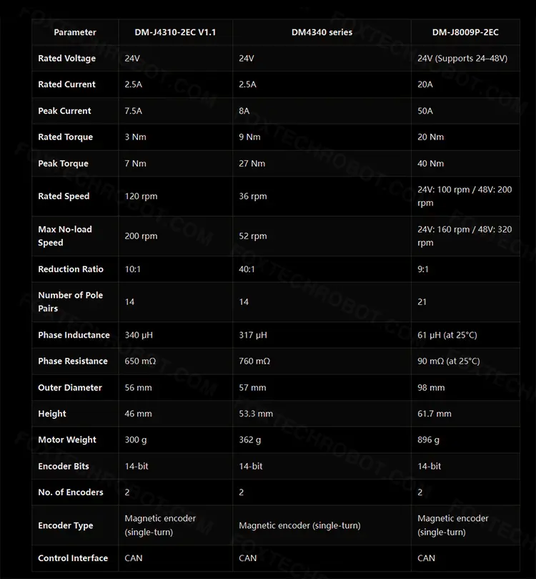This screenshot has height=579, width=536.
Task: Select the 896 g motor weight value
Action: coord(428,440)
